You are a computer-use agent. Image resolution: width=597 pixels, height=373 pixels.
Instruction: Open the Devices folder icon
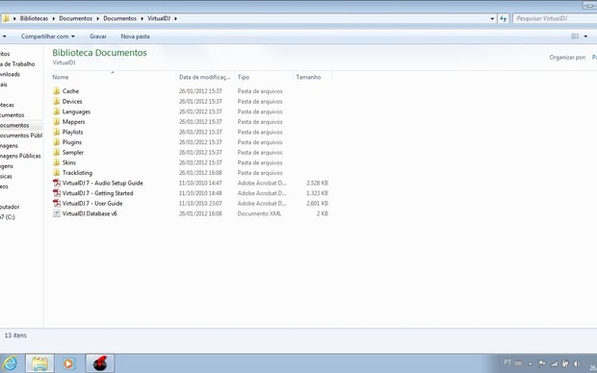point(56,101)
